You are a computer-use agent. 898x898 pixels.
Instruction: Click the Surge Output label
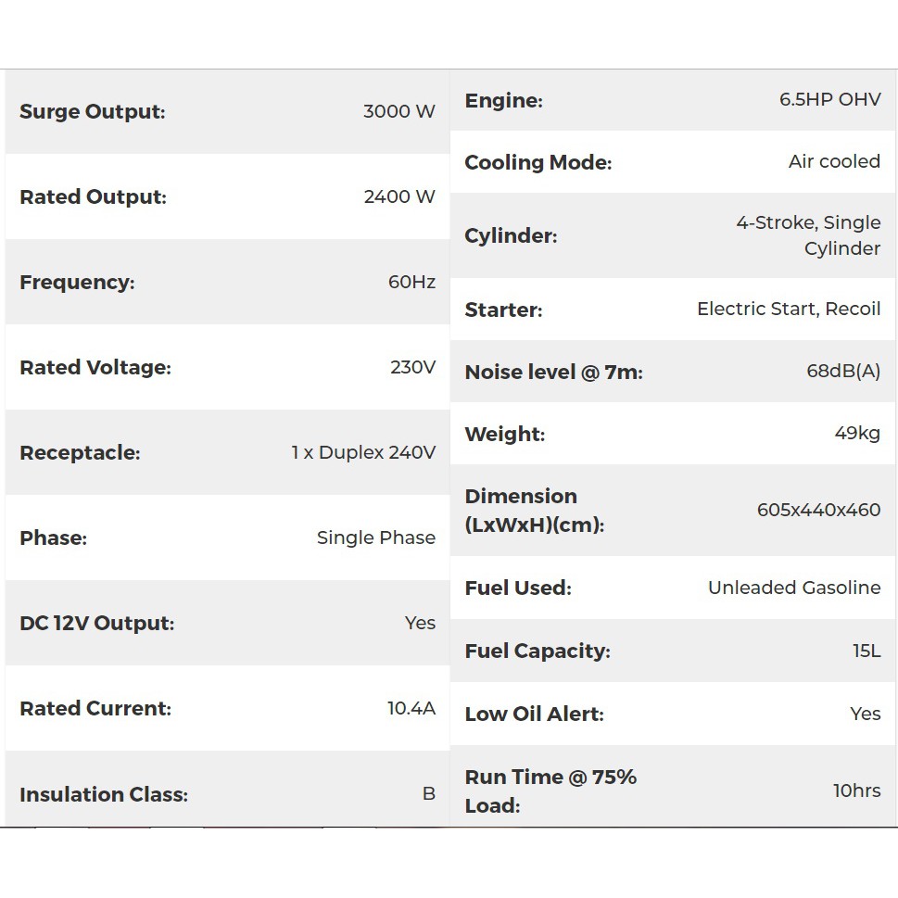click(92, 112)
